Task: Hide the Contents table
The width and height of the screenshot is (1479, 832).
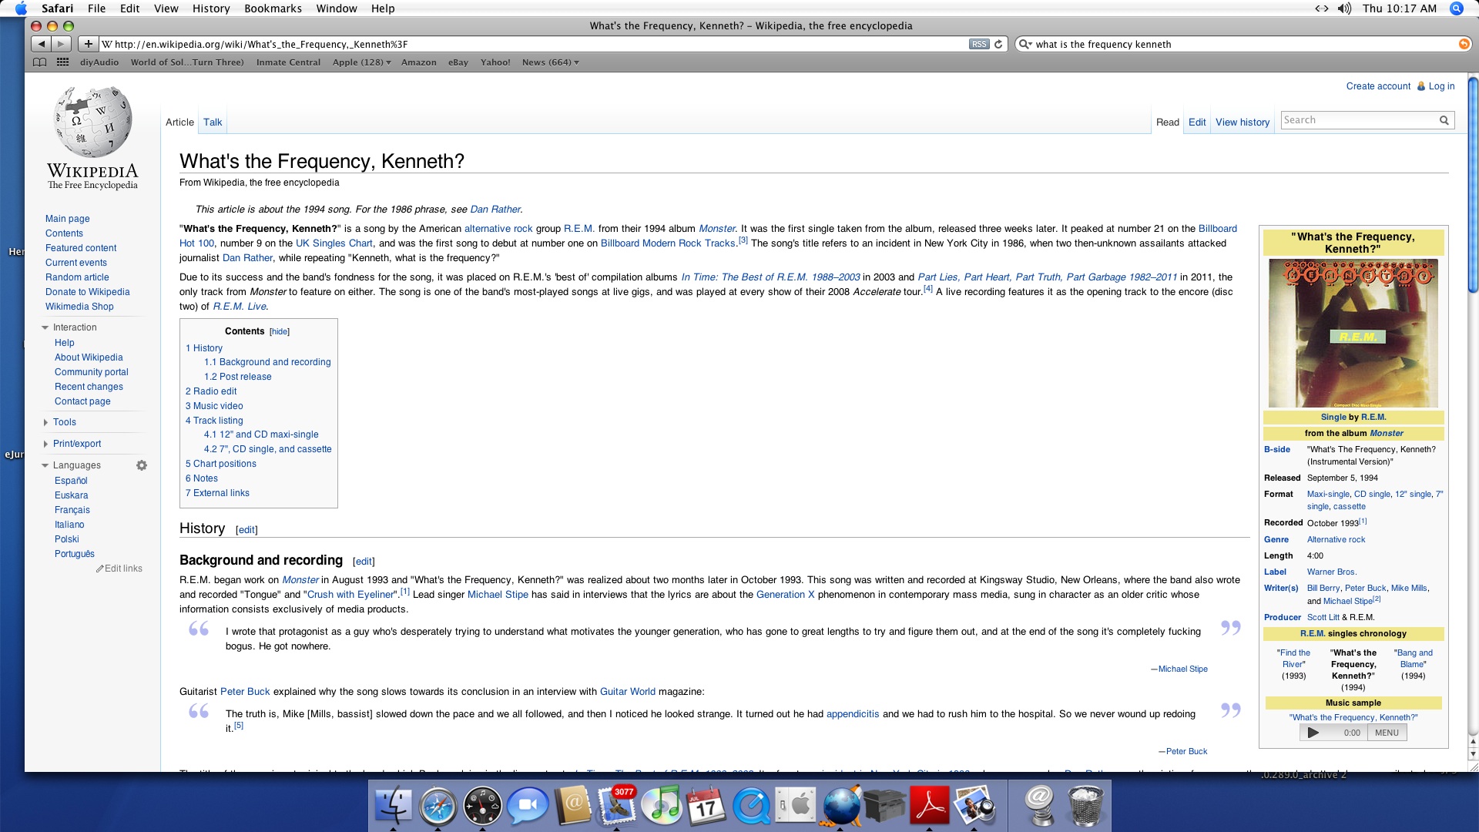Action: coord(280,332)
